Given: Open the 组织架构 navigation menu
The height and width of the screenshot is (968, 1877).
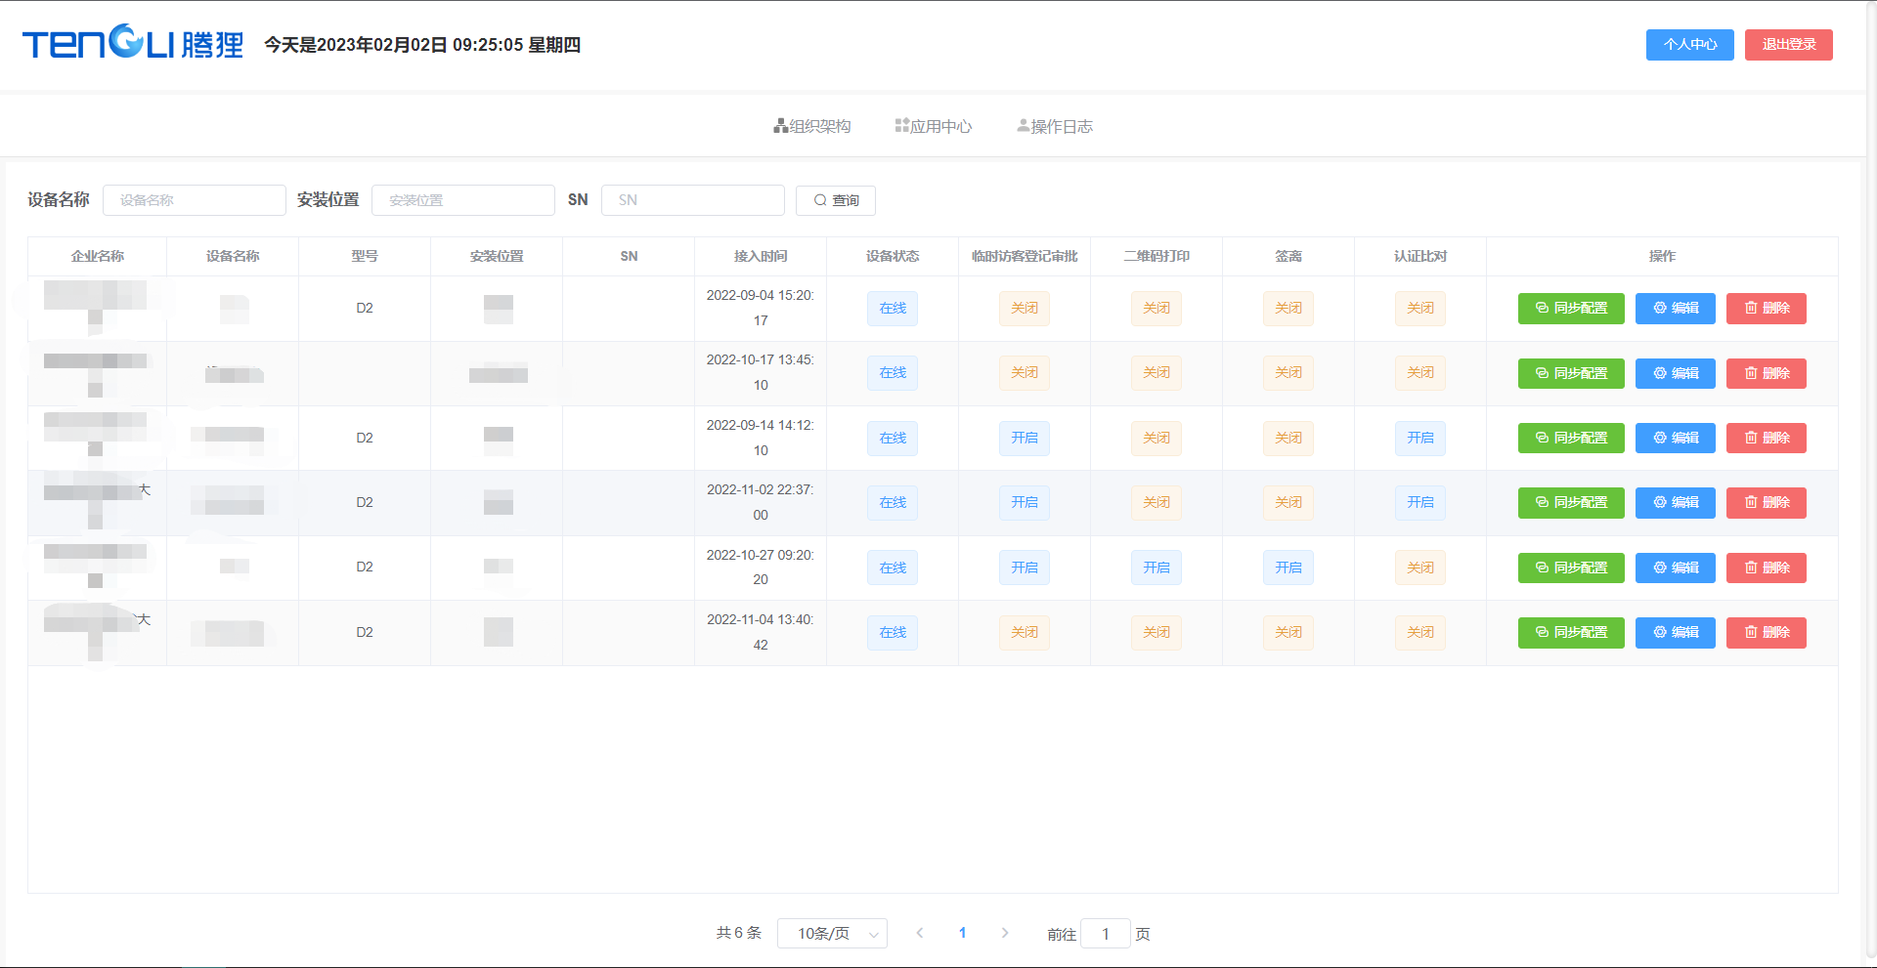Looking at the screenshot, I should [811, 126].
